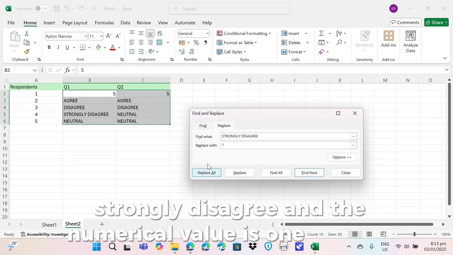The image size is (453, 255).
Task: Click the Close button in Find and Replace
Action: pyautogui.click(x=346, y=173)
